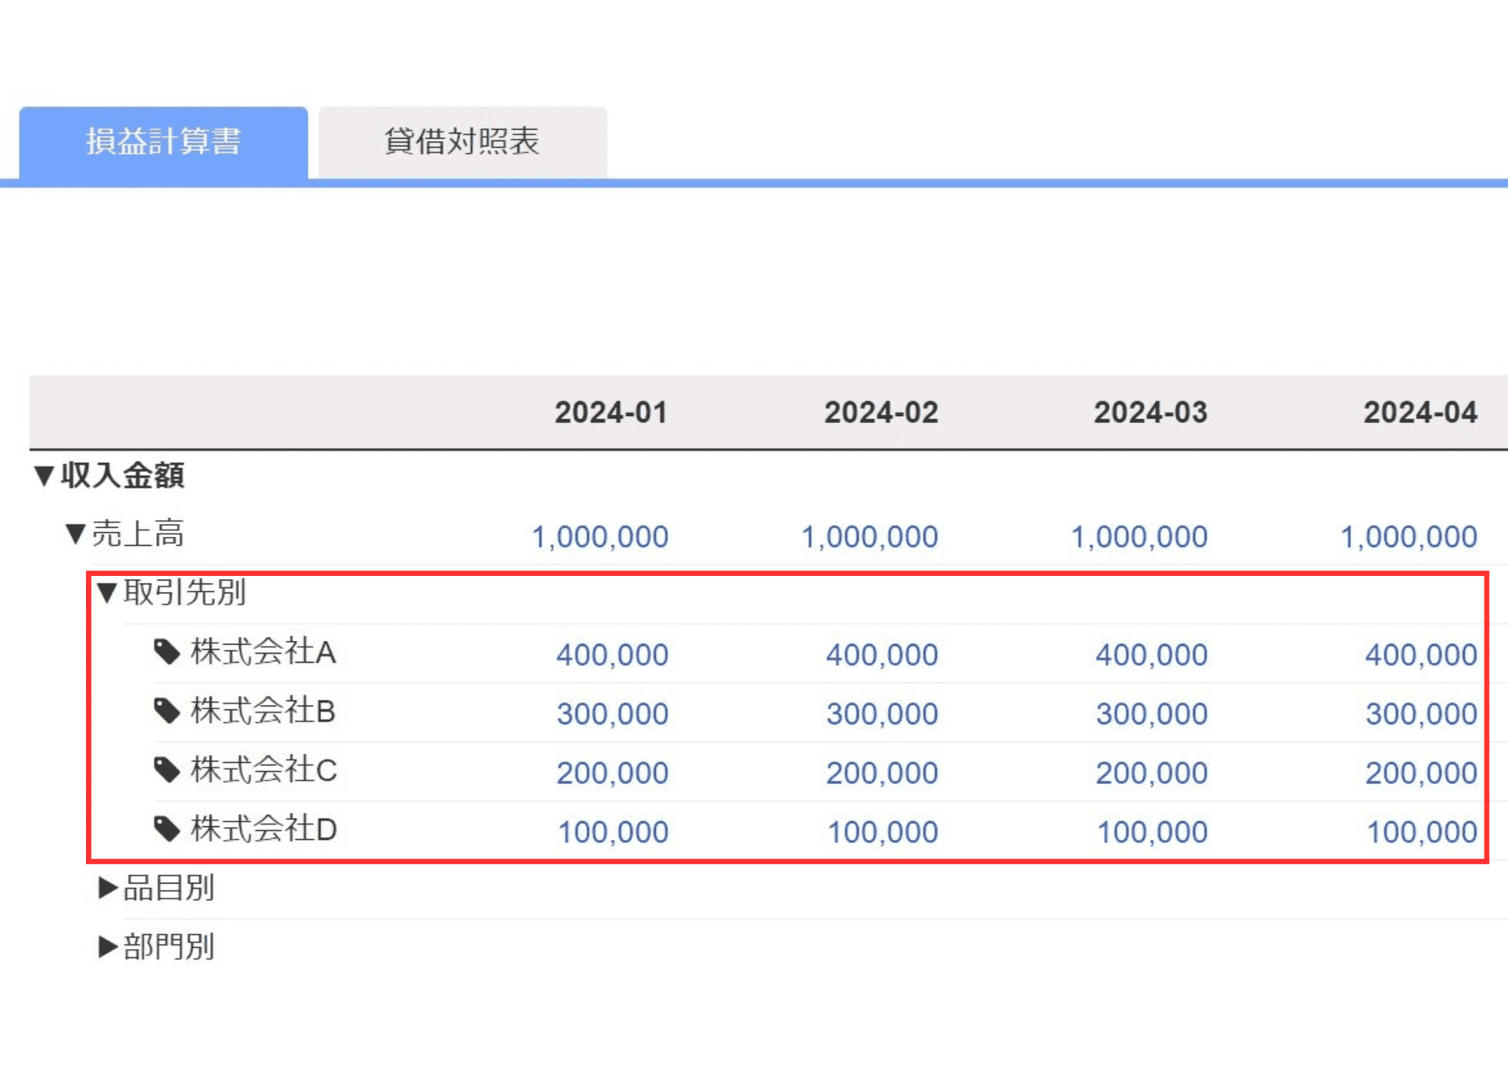
Task: Open 株式会社A amount for 2024-02
Action: tap(881, 654)
